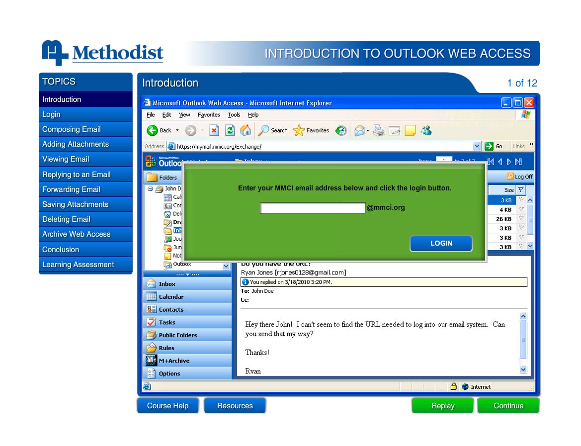
Task: Click the next page arrow
Action: [x=509, y=162]
